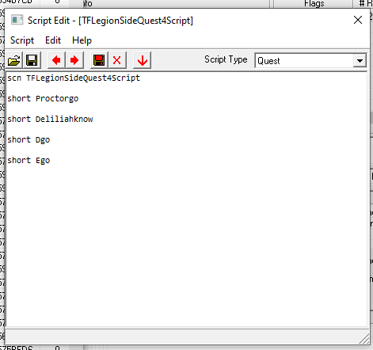This screenshot has width=373, height=350.
Task: Click the Script Type label
Action: 226,59
